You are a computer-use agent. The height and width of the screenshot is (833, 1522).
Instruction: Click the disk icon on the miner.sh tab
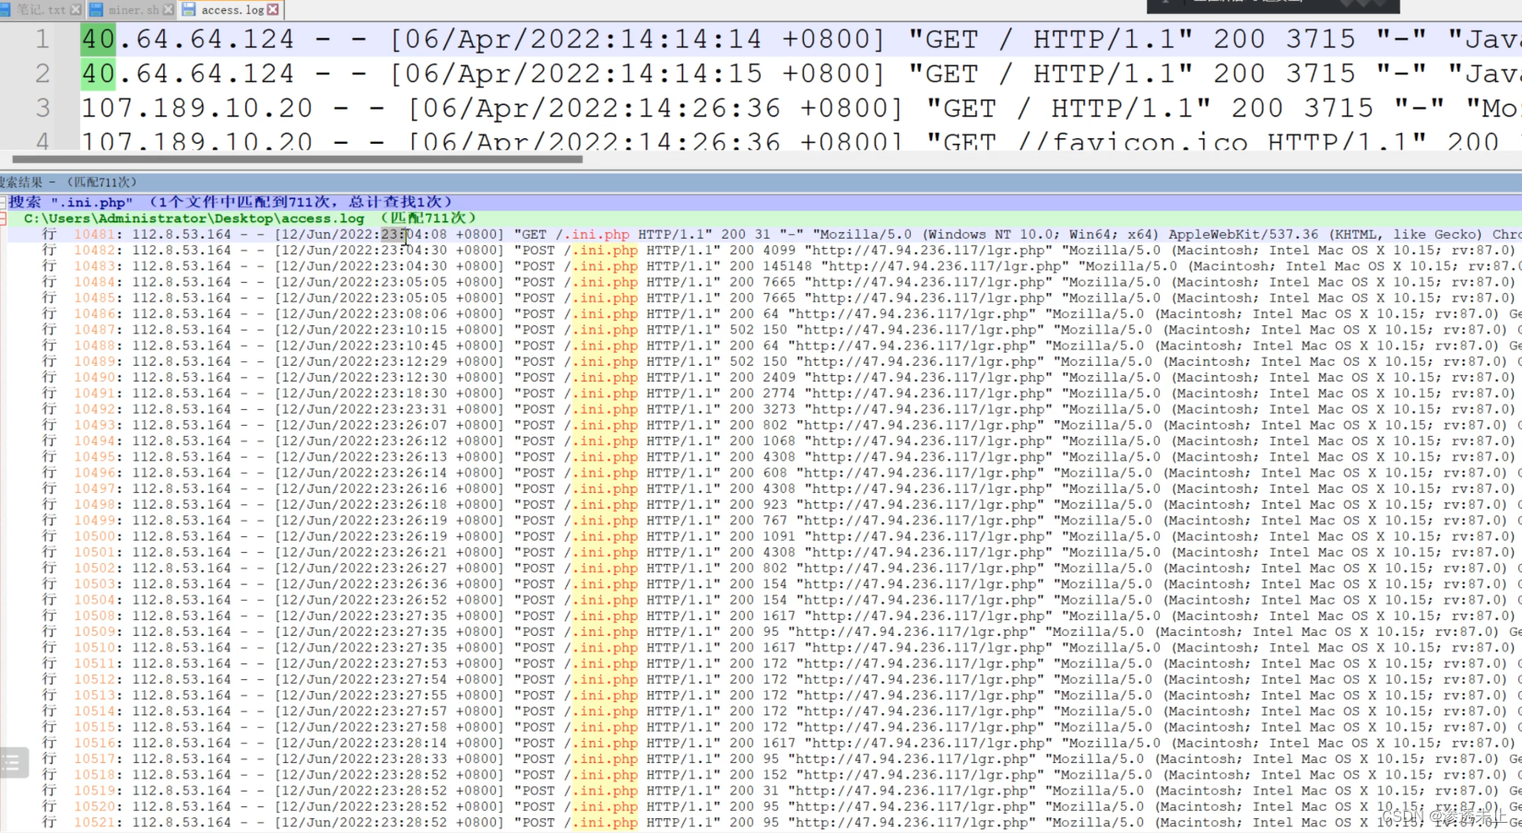[96, 9]
